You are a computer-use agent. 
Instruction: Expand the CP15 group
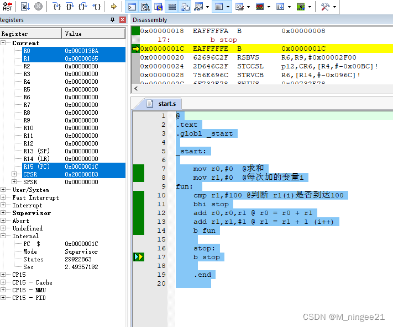3,275
